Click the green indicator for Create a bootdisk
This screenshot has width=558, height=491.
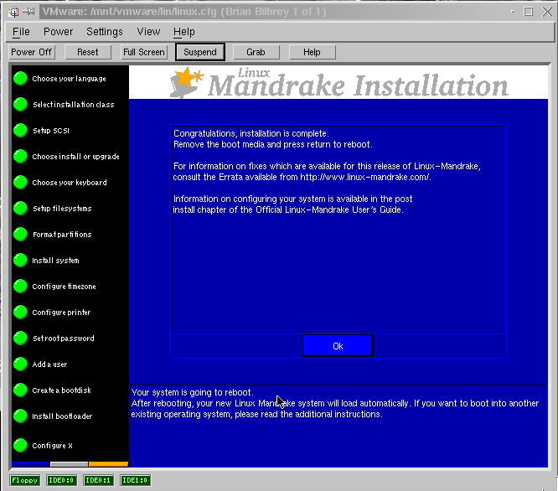[x=20, y=390]
